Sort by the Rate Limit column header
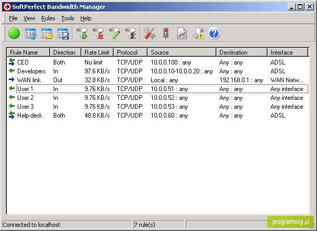 point(97,52)
